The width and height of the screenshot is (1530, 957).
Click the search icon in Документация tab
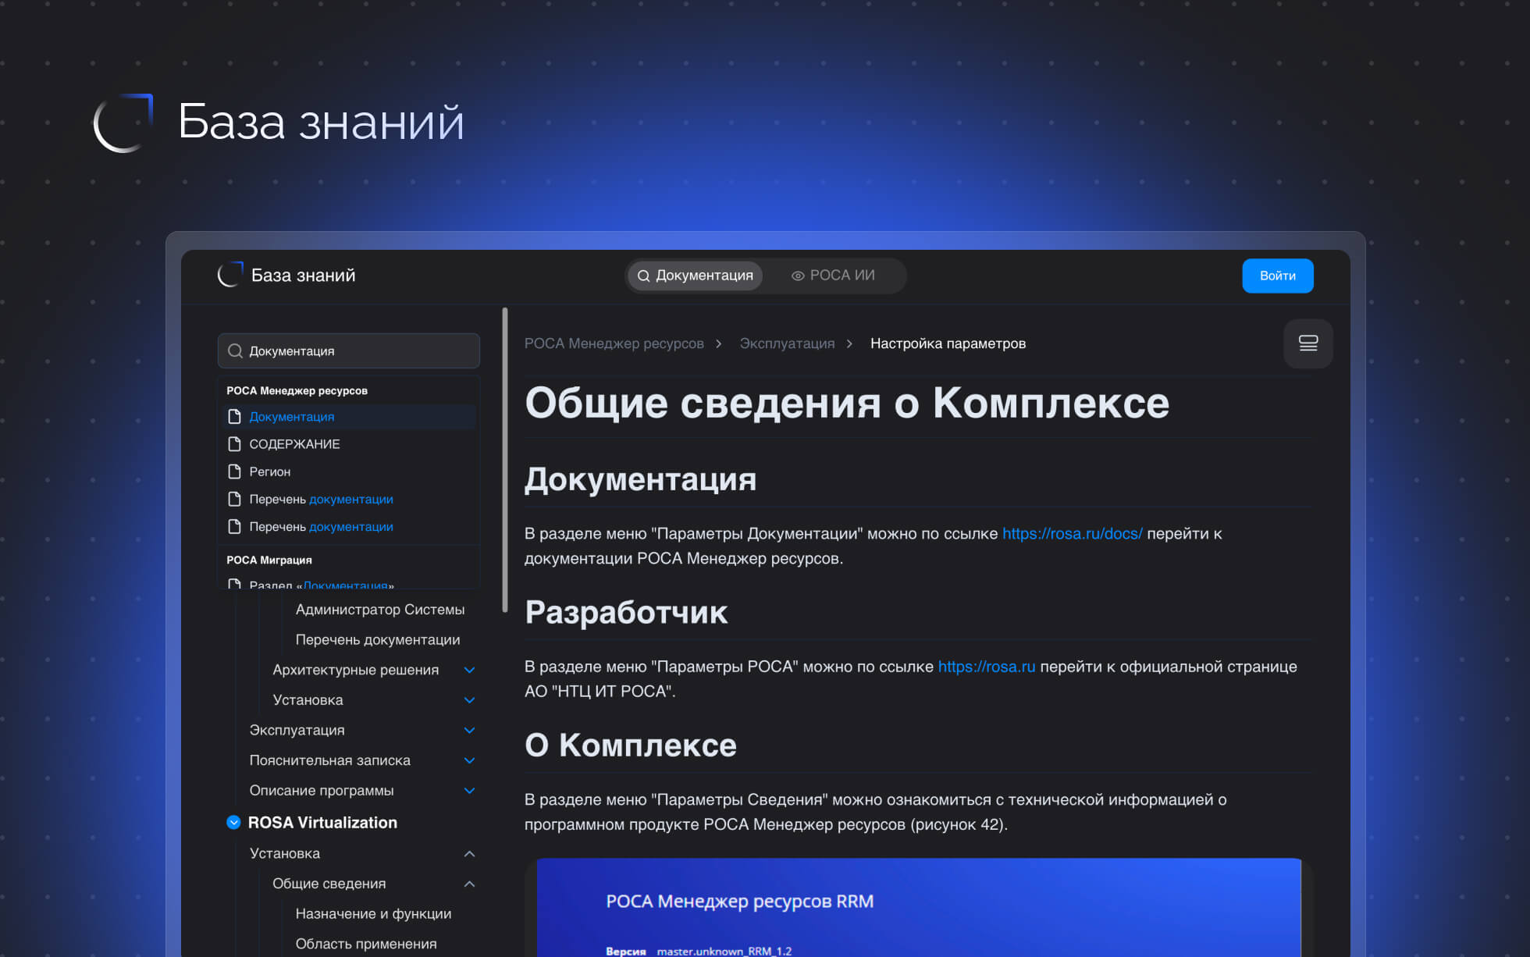(643, 276)
